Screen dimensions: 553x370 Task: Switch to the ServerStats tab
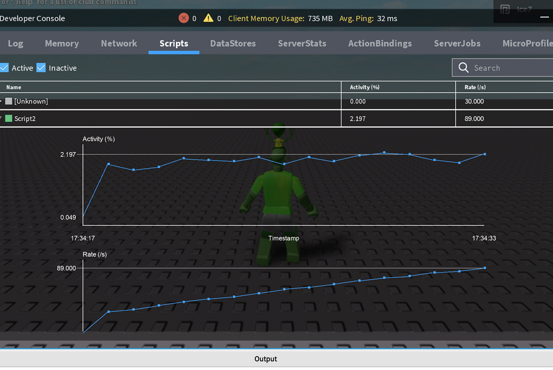coord(302,43)
